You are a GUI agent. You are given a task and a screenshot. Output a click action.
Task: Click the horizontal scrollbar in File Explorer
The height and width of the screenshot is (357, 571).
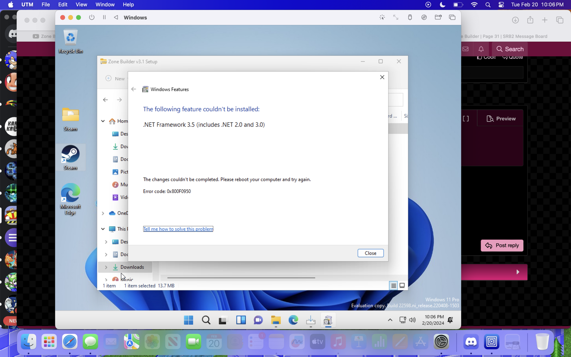pos(241,278)
